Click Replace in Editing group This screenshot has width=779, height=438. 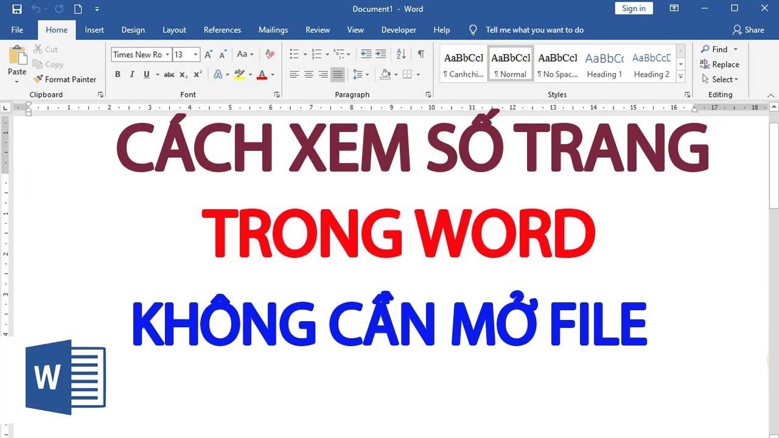click(x=719, y=64)
